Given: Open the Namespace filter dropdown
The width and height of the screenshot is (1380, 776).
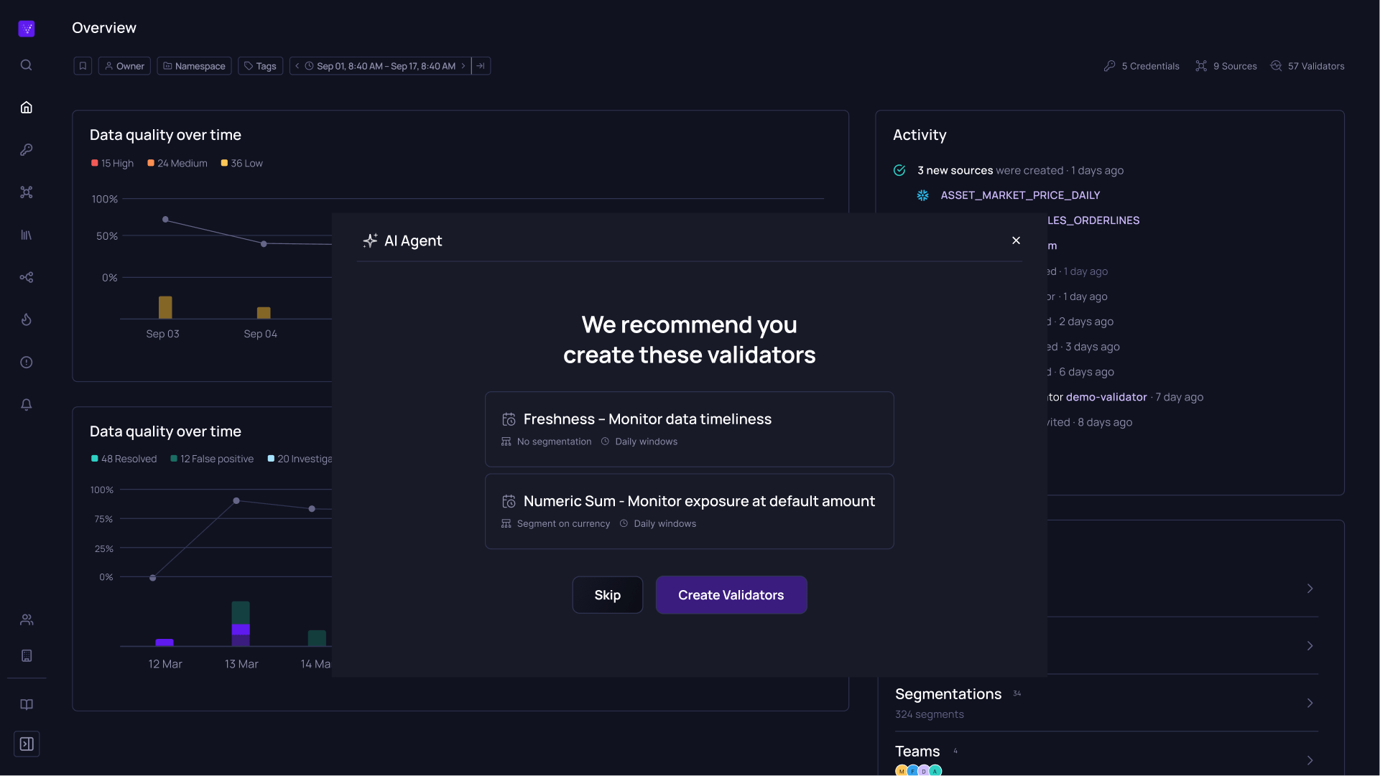Looking at the screenshot, I should 194,66.
